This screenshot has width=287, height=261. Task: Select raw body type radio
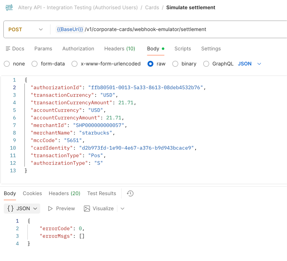click(150, 64)
